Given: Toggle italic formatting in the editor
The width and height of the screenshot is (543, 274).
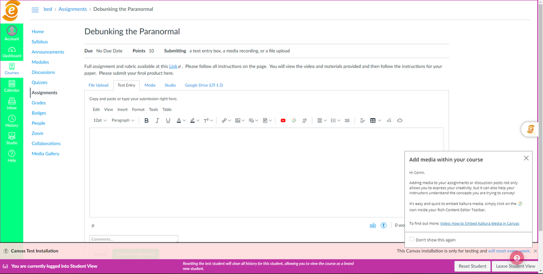Looking at the screenshot, I should tap(157, 120).
